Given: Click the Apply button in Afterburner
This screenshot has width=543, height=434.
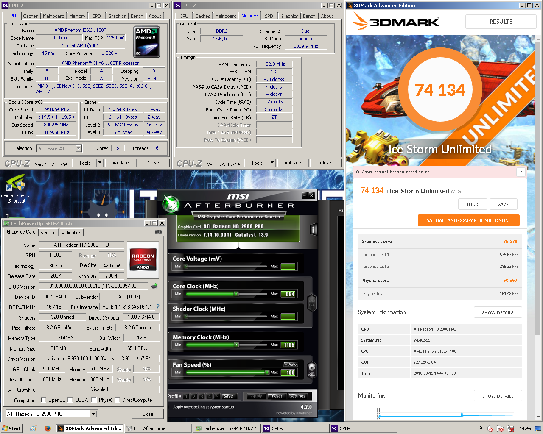Looking at the screenshot, I should [257, 396].
